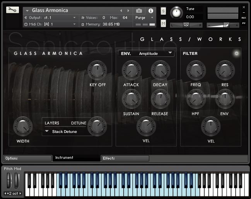Open the instrument info button
The height and width of the screenshot is (199, 251).
pos(150,11)
